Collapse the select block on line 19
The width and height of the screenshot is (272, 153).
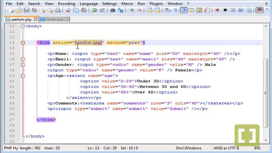(23, 76)
